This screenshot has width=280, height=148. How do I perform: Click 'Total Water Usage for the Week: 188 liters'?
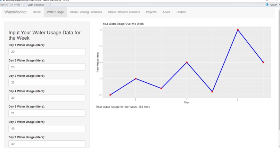(x=123, y=107)
